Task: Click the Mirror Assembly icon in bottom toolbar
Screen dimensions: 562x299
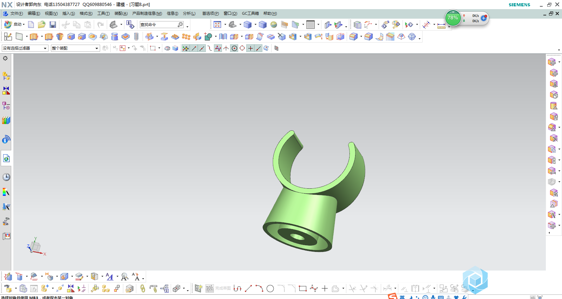Action: (x=71, y=288)
